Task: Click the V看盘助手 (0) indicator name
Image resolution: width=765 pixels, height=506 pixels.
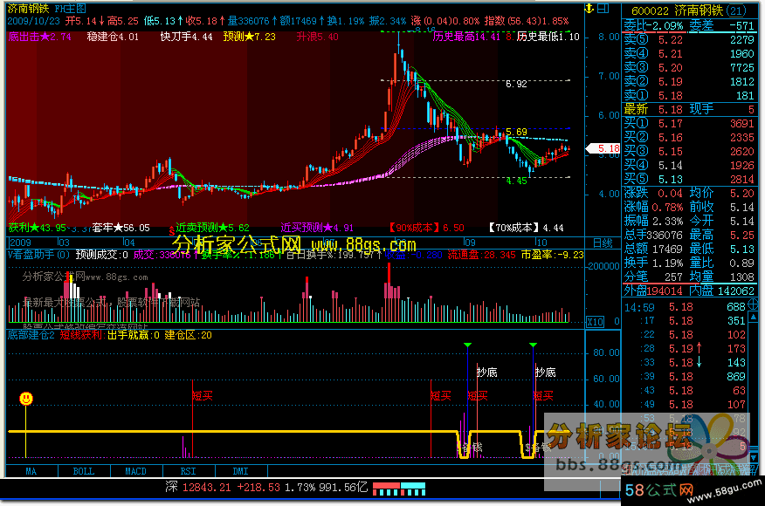Action: pos(39,255)
